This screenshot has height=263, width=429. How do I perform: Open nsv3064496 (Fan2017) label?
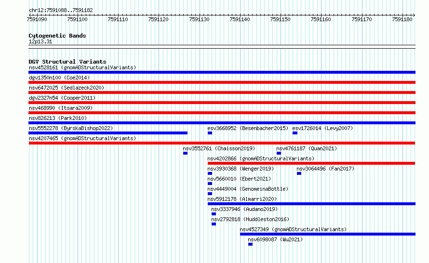tap(325, 169)
